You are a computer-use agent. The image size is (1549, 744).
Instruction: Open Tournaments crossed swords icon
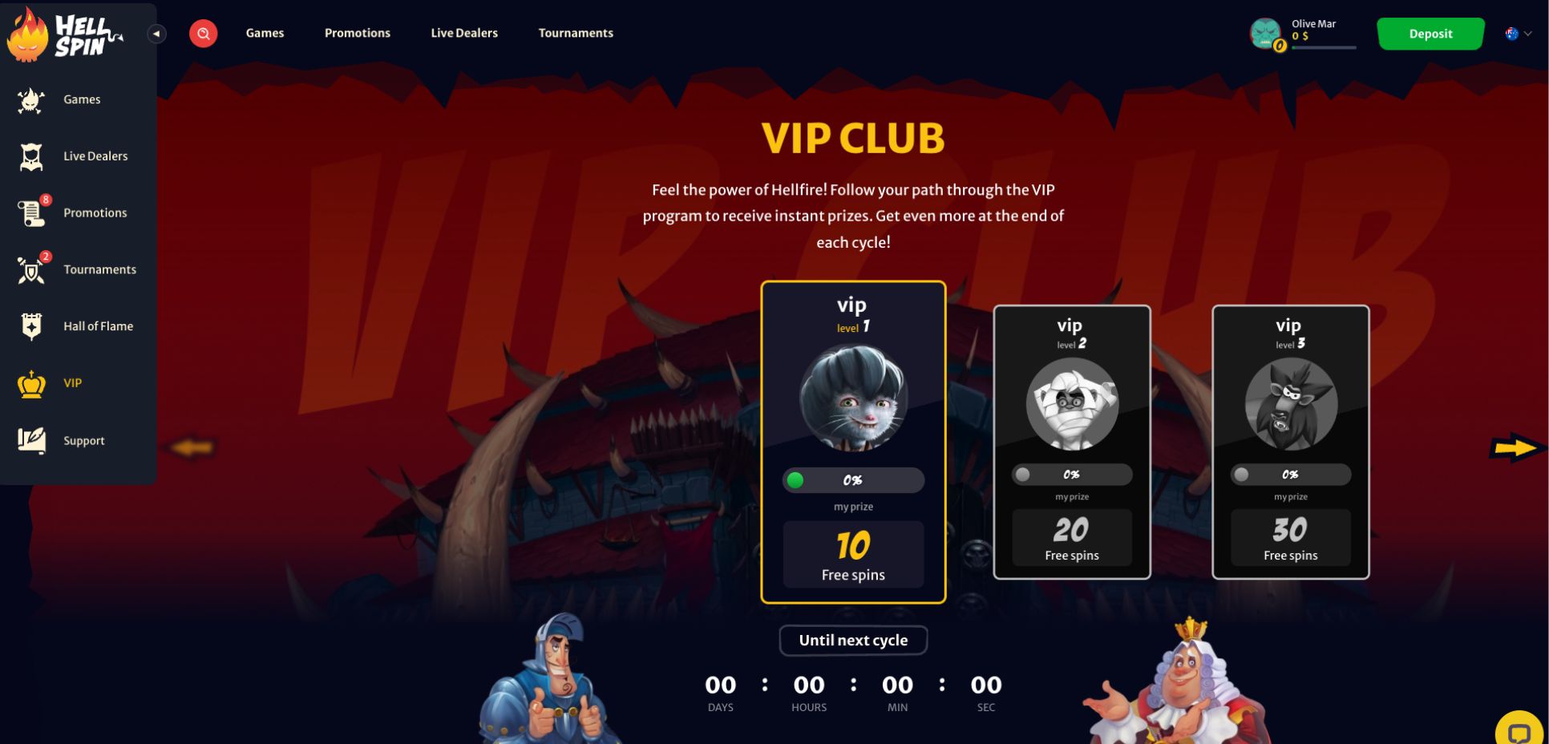pos(31,270)
